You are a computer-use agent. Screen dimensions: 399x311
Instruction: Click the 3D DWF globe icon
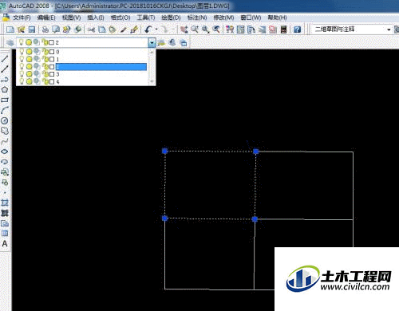77,30
